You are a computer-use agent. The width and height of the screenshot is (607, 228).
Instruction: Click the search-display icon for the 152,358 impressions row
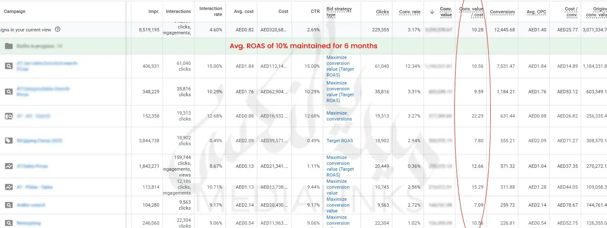pos(8,116)
